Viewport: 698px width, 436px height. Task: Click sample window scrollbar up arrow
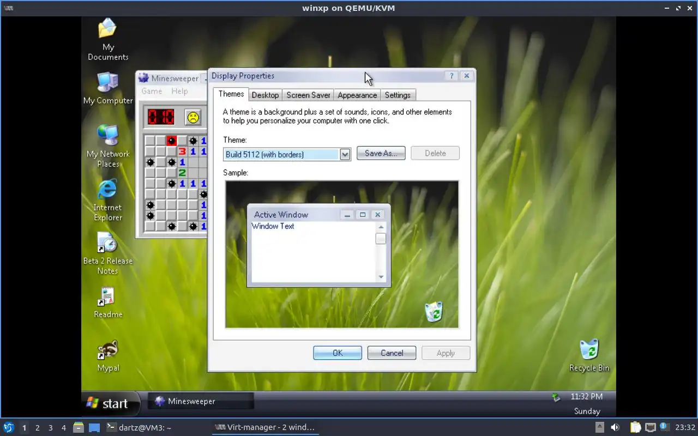381,227
